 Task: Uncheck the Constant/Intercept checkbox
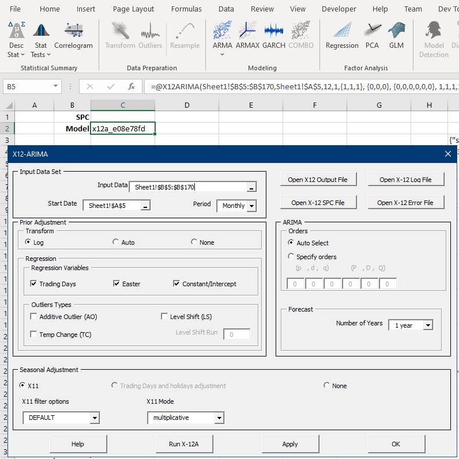click(176, 283)
